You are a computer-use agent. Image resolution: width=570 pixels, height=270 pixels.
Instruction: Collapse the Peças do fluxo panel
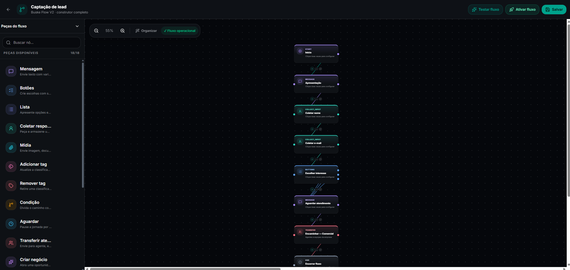77,26
